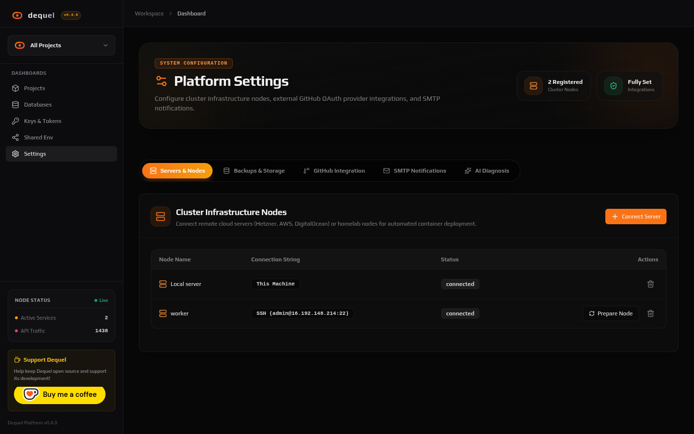This screenshot has height=434, width=694.
Task: Click the Buy me a coffee button
Action: pyautogui.click(x=60, y=394)
